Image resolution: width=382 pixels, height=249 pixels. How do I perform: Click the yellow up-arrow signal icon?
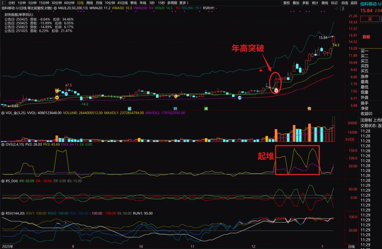pyautogui.click(x=57, y=98)
